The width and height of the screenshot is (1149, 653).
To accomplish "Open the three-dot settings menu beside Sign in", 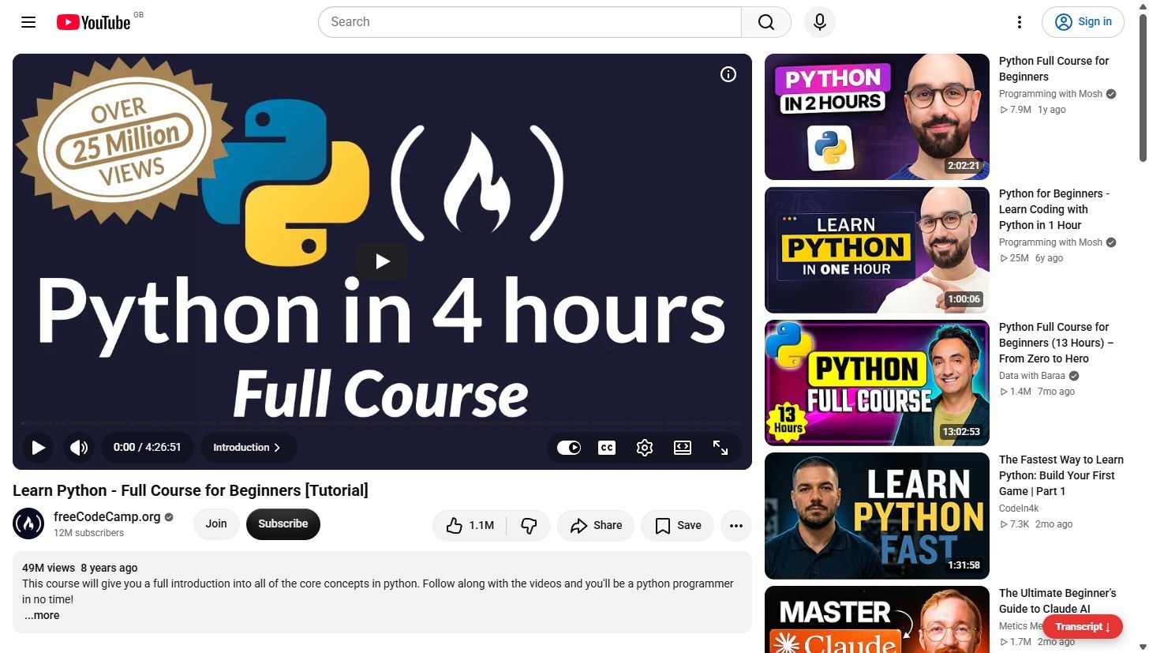I will (1020, 22).
